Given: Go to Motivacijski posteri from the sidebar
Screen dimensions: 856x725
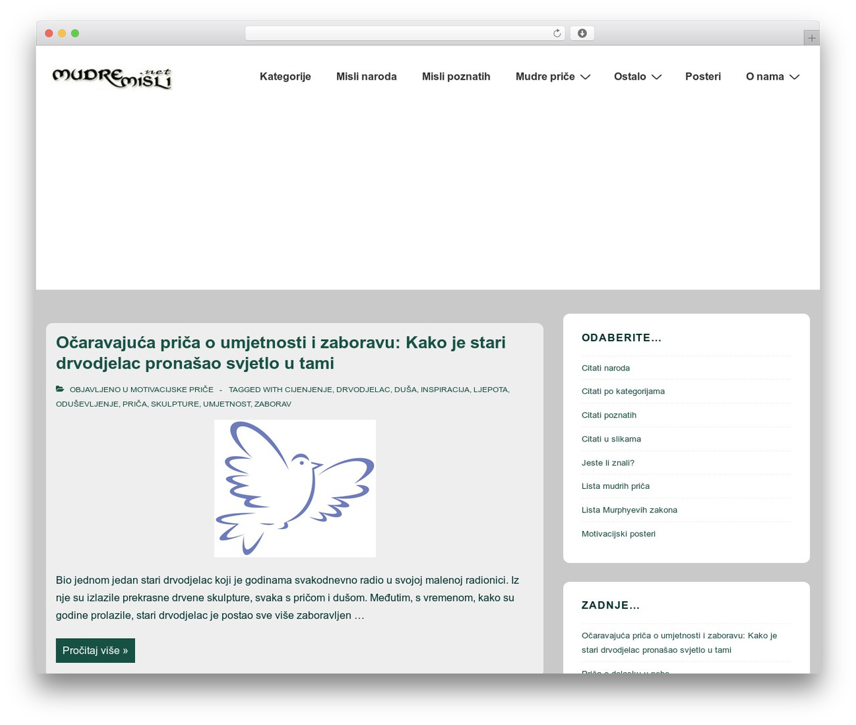Looking at the screenshot, I should click(x=619, y=534).
